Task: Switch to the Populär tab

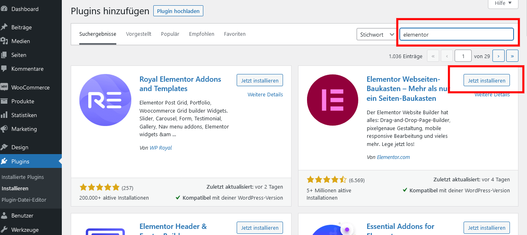Action: click(170, 34)
